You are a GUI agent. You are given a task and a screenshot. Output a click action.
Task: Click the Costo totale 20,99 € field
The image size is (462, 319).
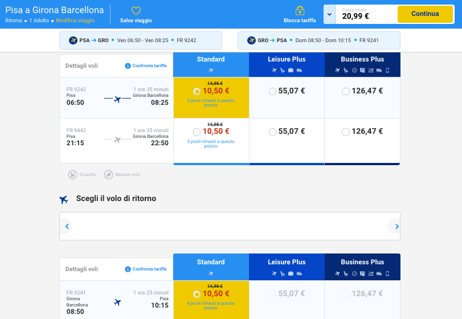(x=366, y=14)
